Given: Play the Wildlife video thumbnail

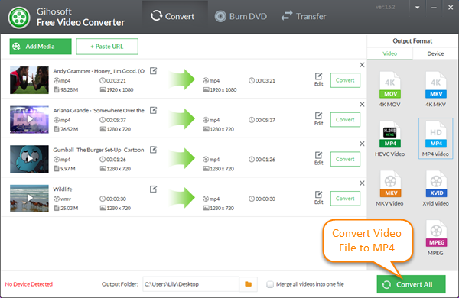Looking at the screenshot, I should 29,198.
